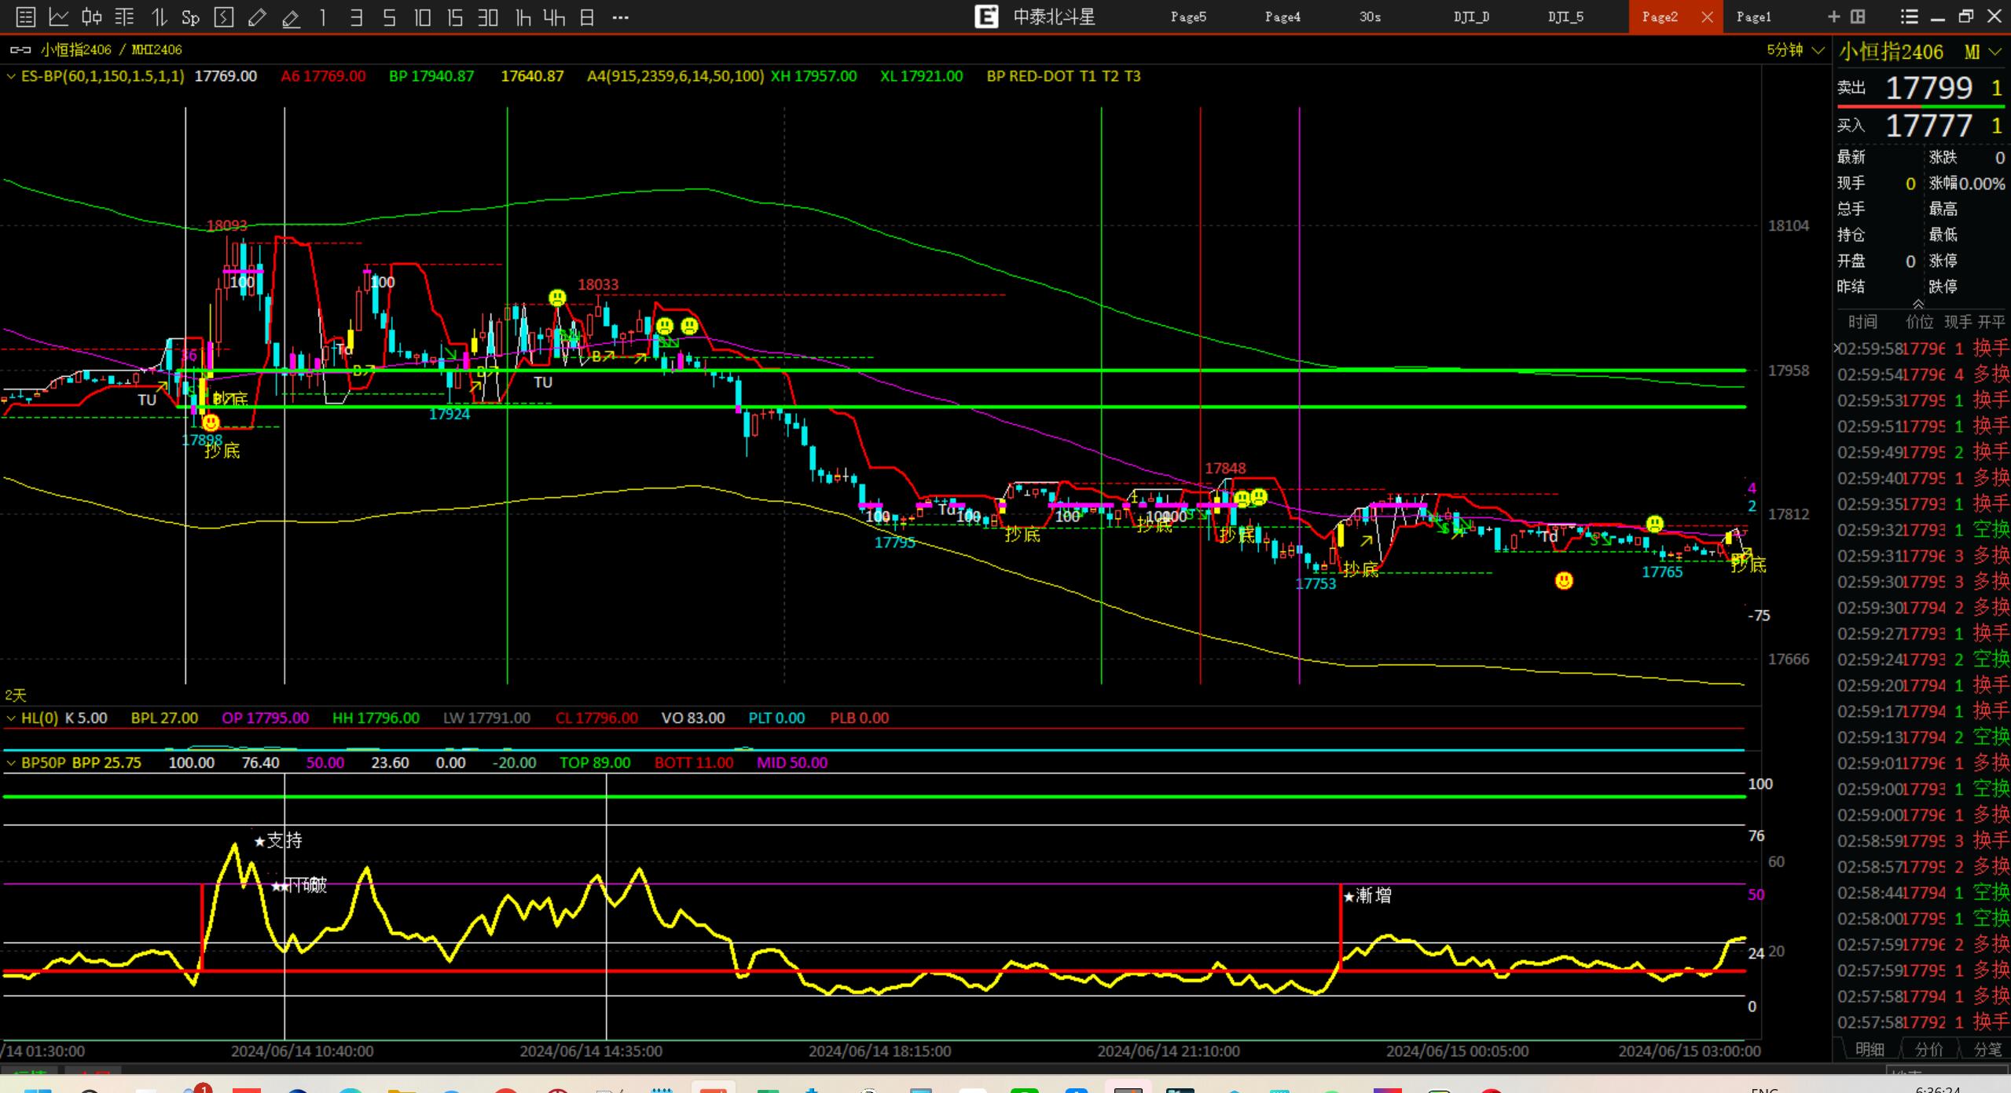The width and height of the screenshot is (2011, 1093).
Task: Open the quote list view icon
Action: [26, 16]
